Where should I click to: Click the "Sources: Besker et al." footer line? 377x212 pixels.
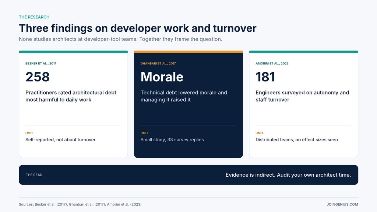point(80,204)
